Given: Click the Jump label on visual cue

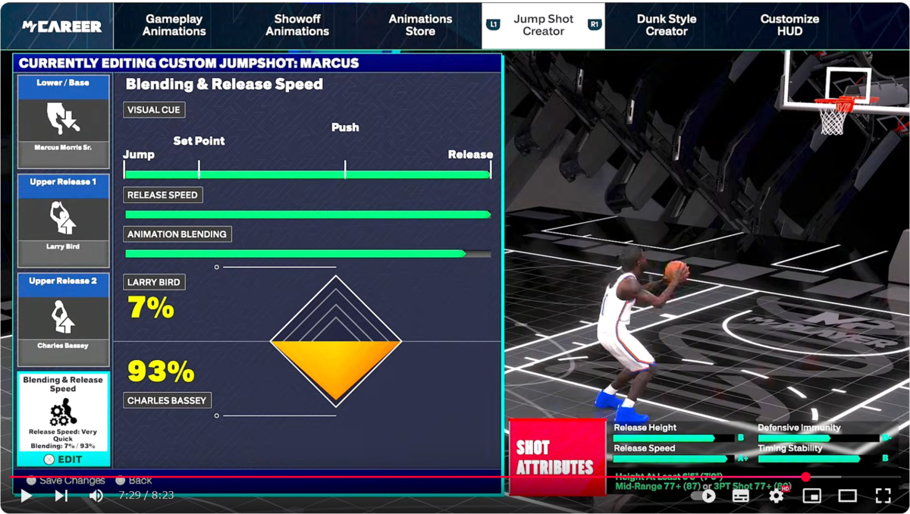Looking at the screenshot, I should 139,155.
